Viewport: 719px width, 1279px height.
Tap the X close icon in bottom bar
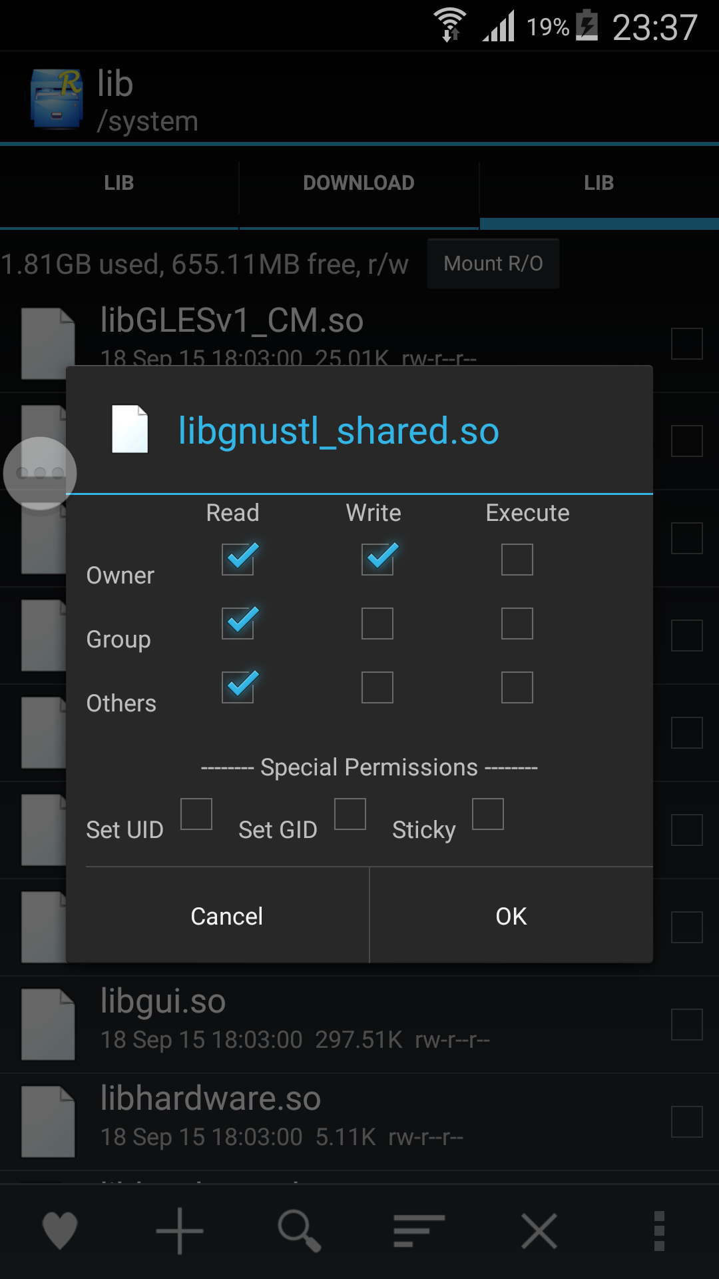coord(539,1230)
